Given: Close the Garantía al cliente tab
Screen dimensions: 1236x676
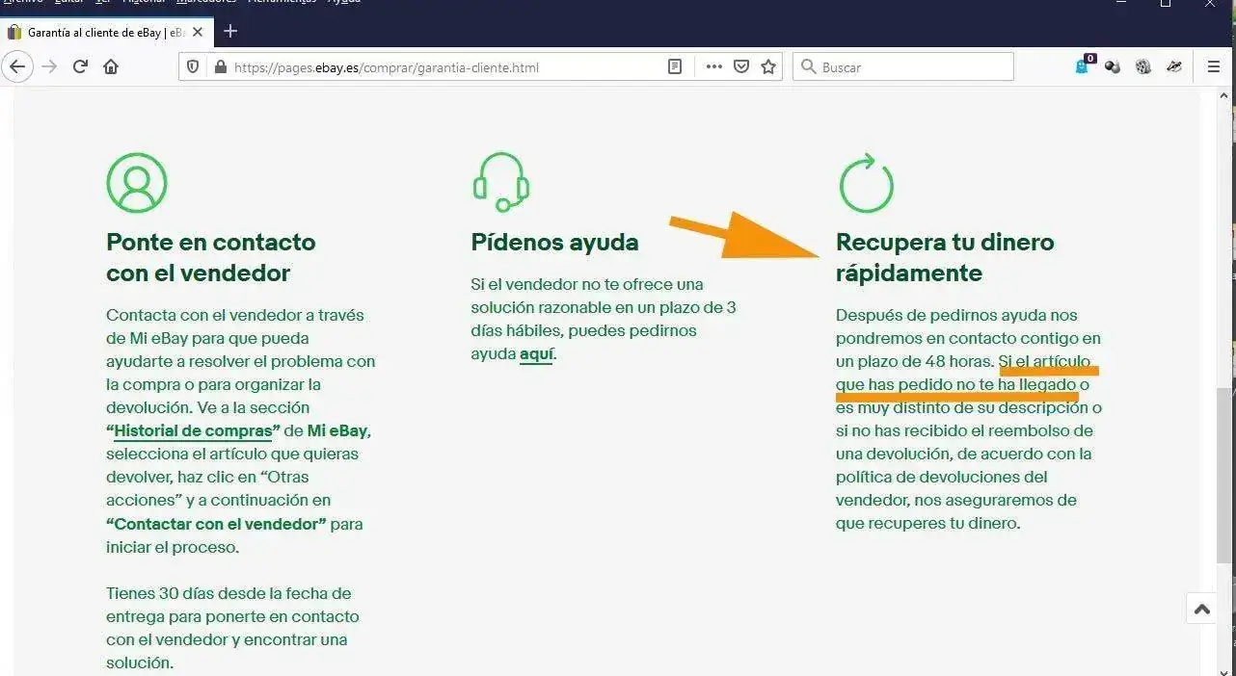Looking at the screenshot, I should [198, 32].
